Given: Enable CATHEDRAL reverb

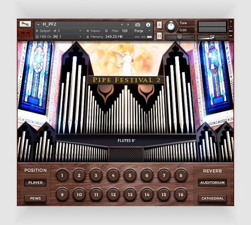Looking at the screenshot, I should [212, 198].
